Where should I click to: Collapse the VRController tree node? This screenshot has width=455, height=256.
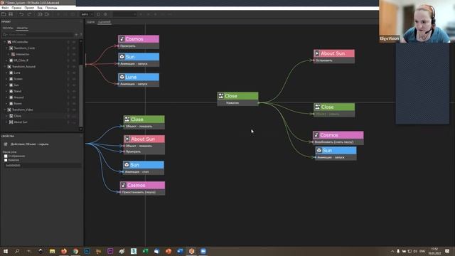pos(5,42)
